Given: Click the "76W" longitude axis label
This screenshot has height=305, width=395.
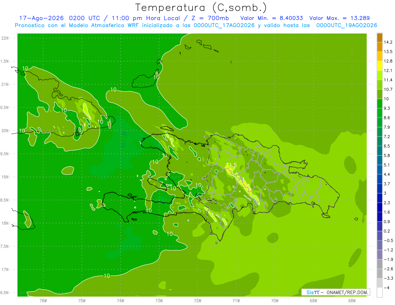Looking at the screenshot, I should click(x=43, y=300).
